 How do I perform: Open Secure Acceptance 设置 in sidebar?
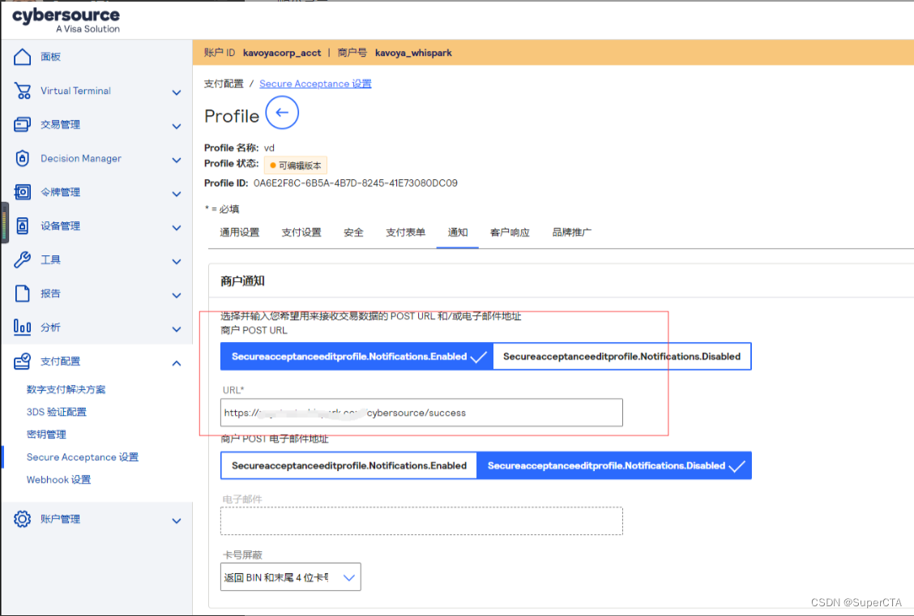coord(83,457)
